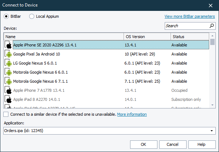The height and width of the screenshot is (152, 219).
Task: Click the Android icon beside Google Pixel 3a
Action: pyautogui.click(x=8, y=54)
